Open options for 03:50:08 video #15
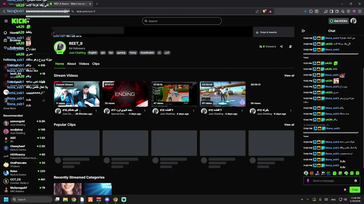Image resolution: width=364 pixels, height=204 pixels. pyautogui.click(x=242, y=110)
